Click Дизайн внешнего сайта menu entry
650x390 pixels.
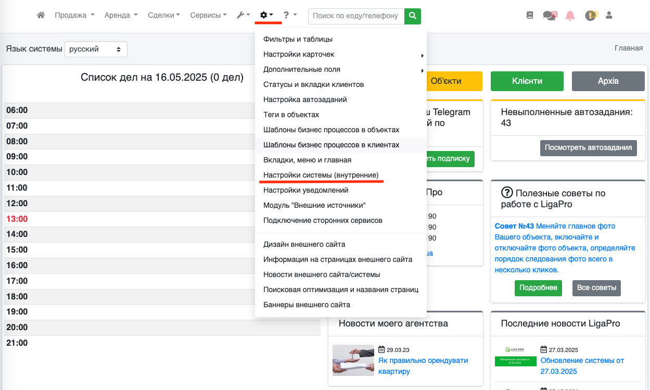[304, 244]
